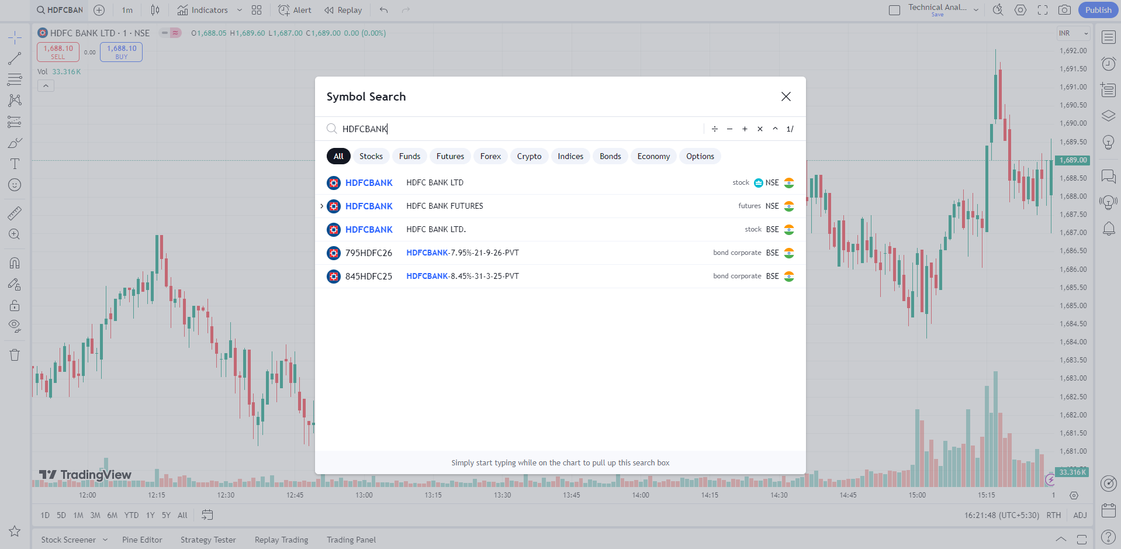
Task: Start bar Replay mode
Action: point(343,10)
